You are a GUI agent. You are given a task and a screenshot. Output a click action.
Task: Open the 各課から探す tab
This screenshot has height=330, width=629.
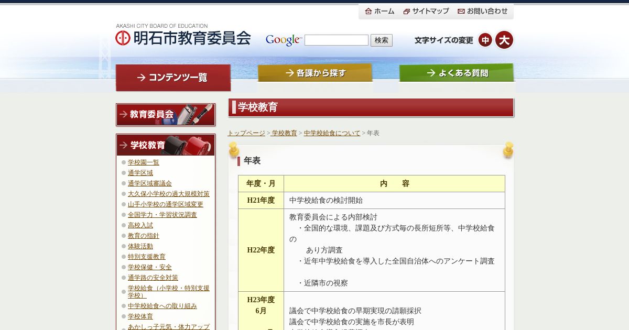(x=315, y=73)
